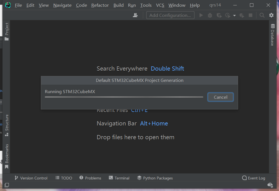Click the Add Configuration... button
The image size is (279, 191).
coord(170,15)
